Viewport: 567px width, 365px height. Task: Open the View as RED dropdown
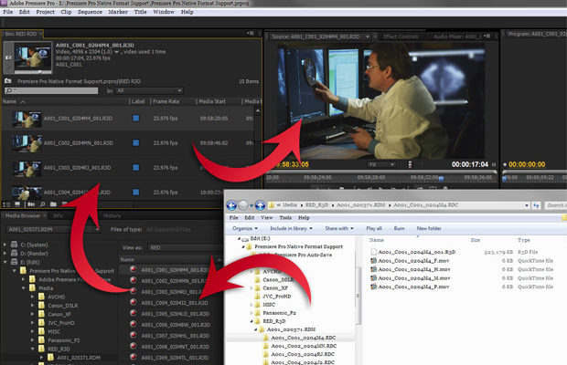(x=185, y=247)
